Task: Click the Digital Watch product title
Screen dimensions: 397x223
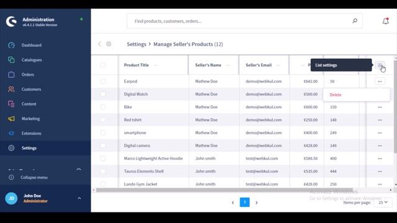Action: click(x=136, y=94)
